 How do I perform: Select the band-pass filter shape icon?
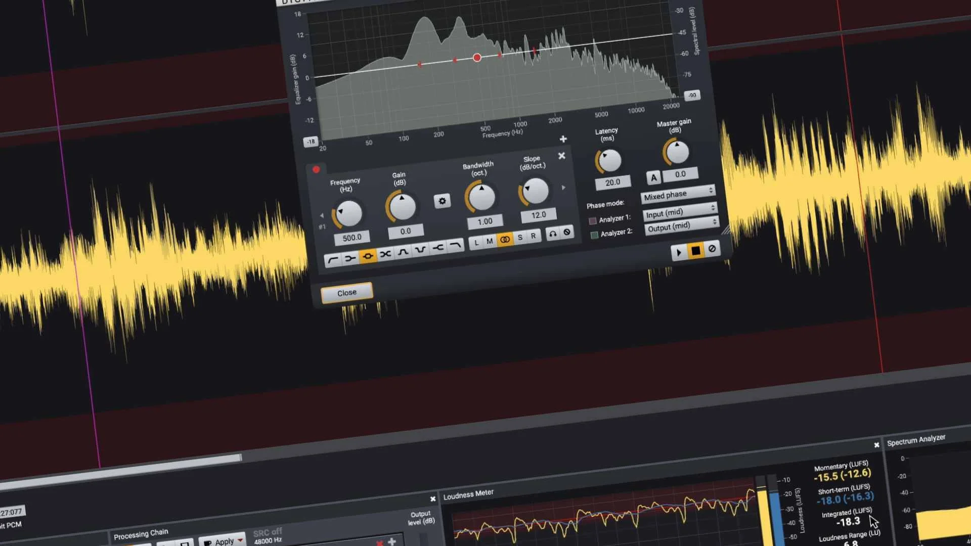click(403, 251)
